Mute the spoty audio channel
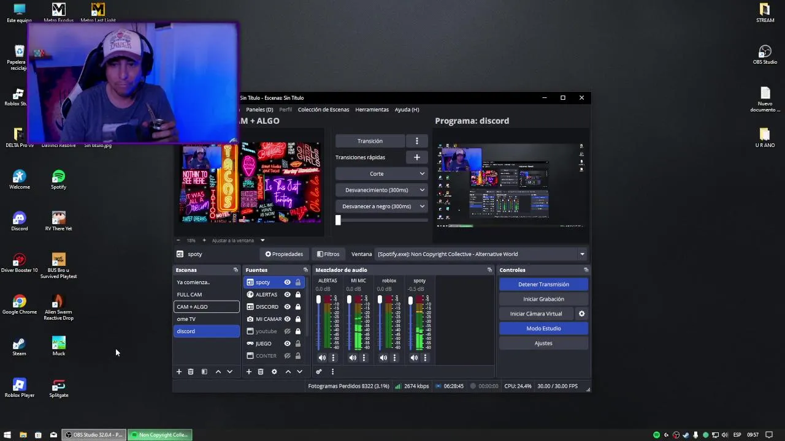Viewport: 785px width, 441px height. (414, 358)
